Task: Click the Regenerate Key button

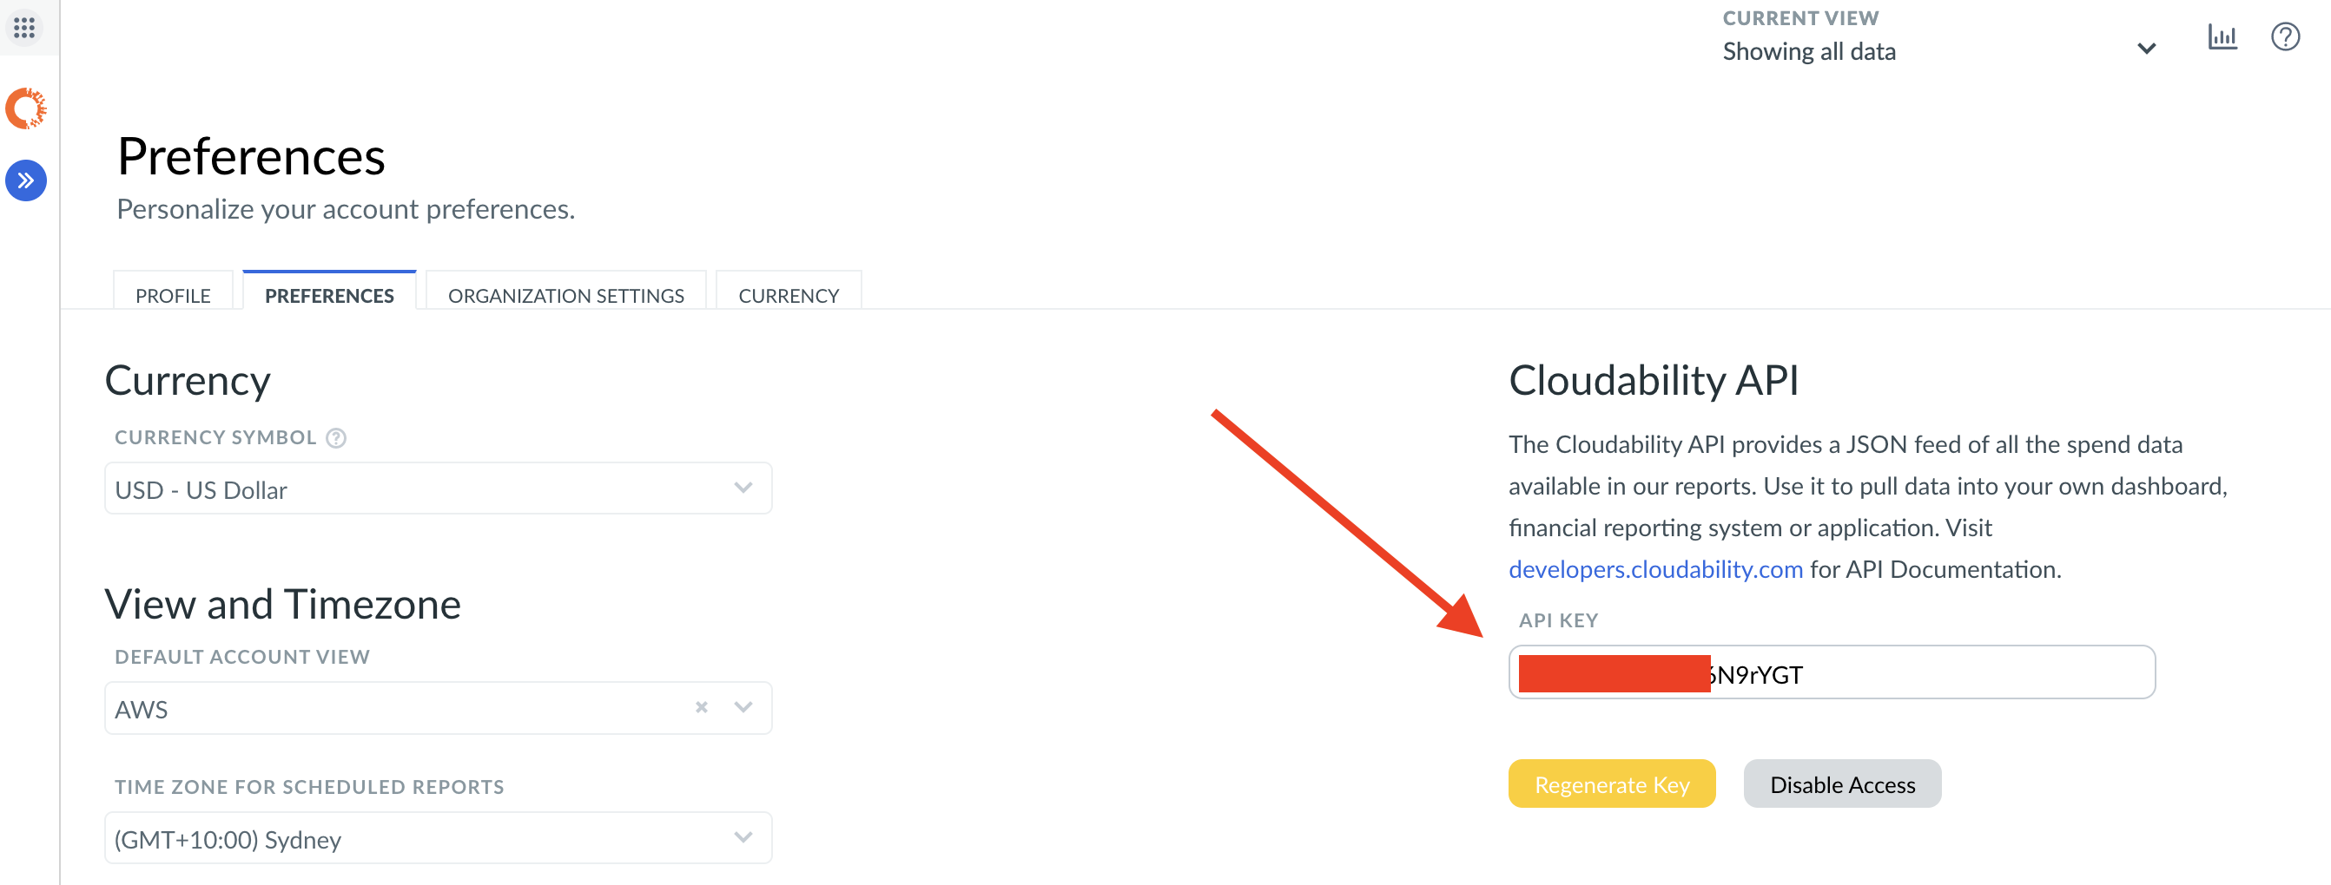Action: (x=1612, y=783)
